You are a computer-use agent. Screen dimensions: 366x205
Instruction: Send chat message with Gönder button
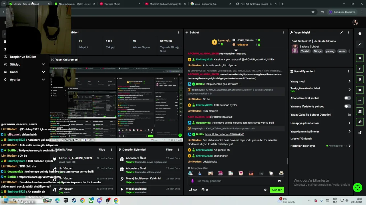(x=277, y=190)
